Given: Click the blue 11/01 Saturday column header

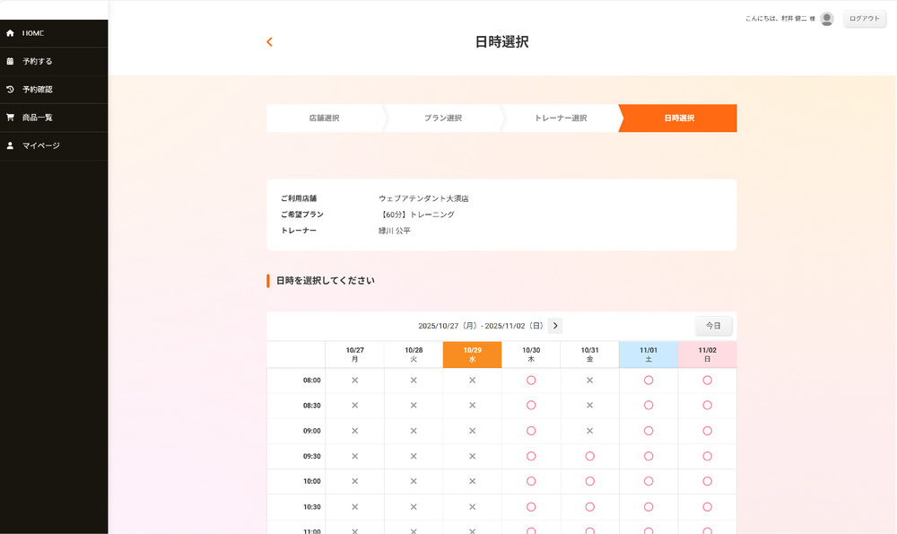Looking at the screenshot, I should 649,355.
